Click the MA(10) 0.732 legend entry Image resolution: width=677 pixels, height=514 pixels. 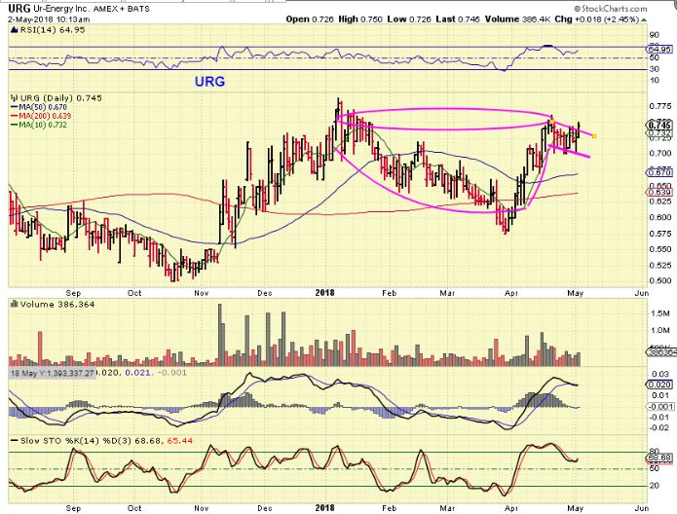[42, 125]
